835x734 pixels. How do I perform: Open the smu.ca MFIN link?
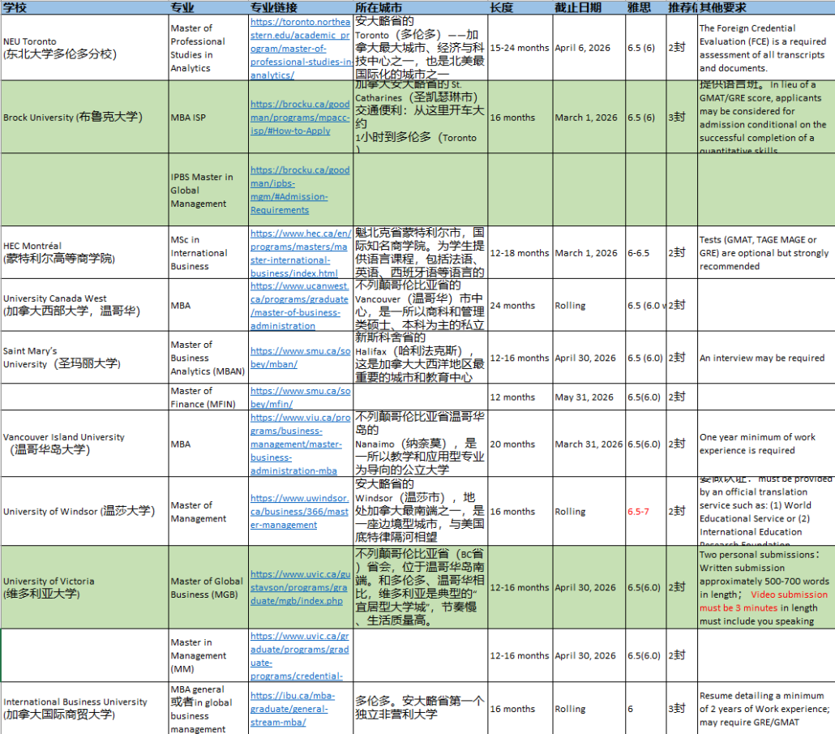click(300, 397)
